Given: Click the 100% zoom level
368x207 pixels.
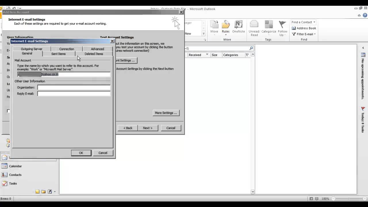Looking at the screenshot, I should 325,199.
